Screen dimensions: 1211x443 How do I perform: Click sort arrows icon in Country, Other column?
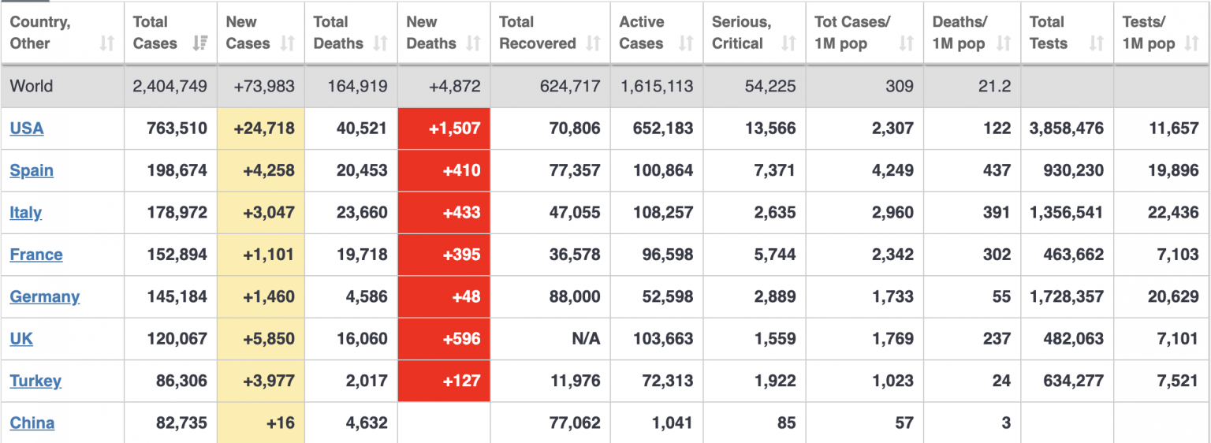click(x=107, y=44)
